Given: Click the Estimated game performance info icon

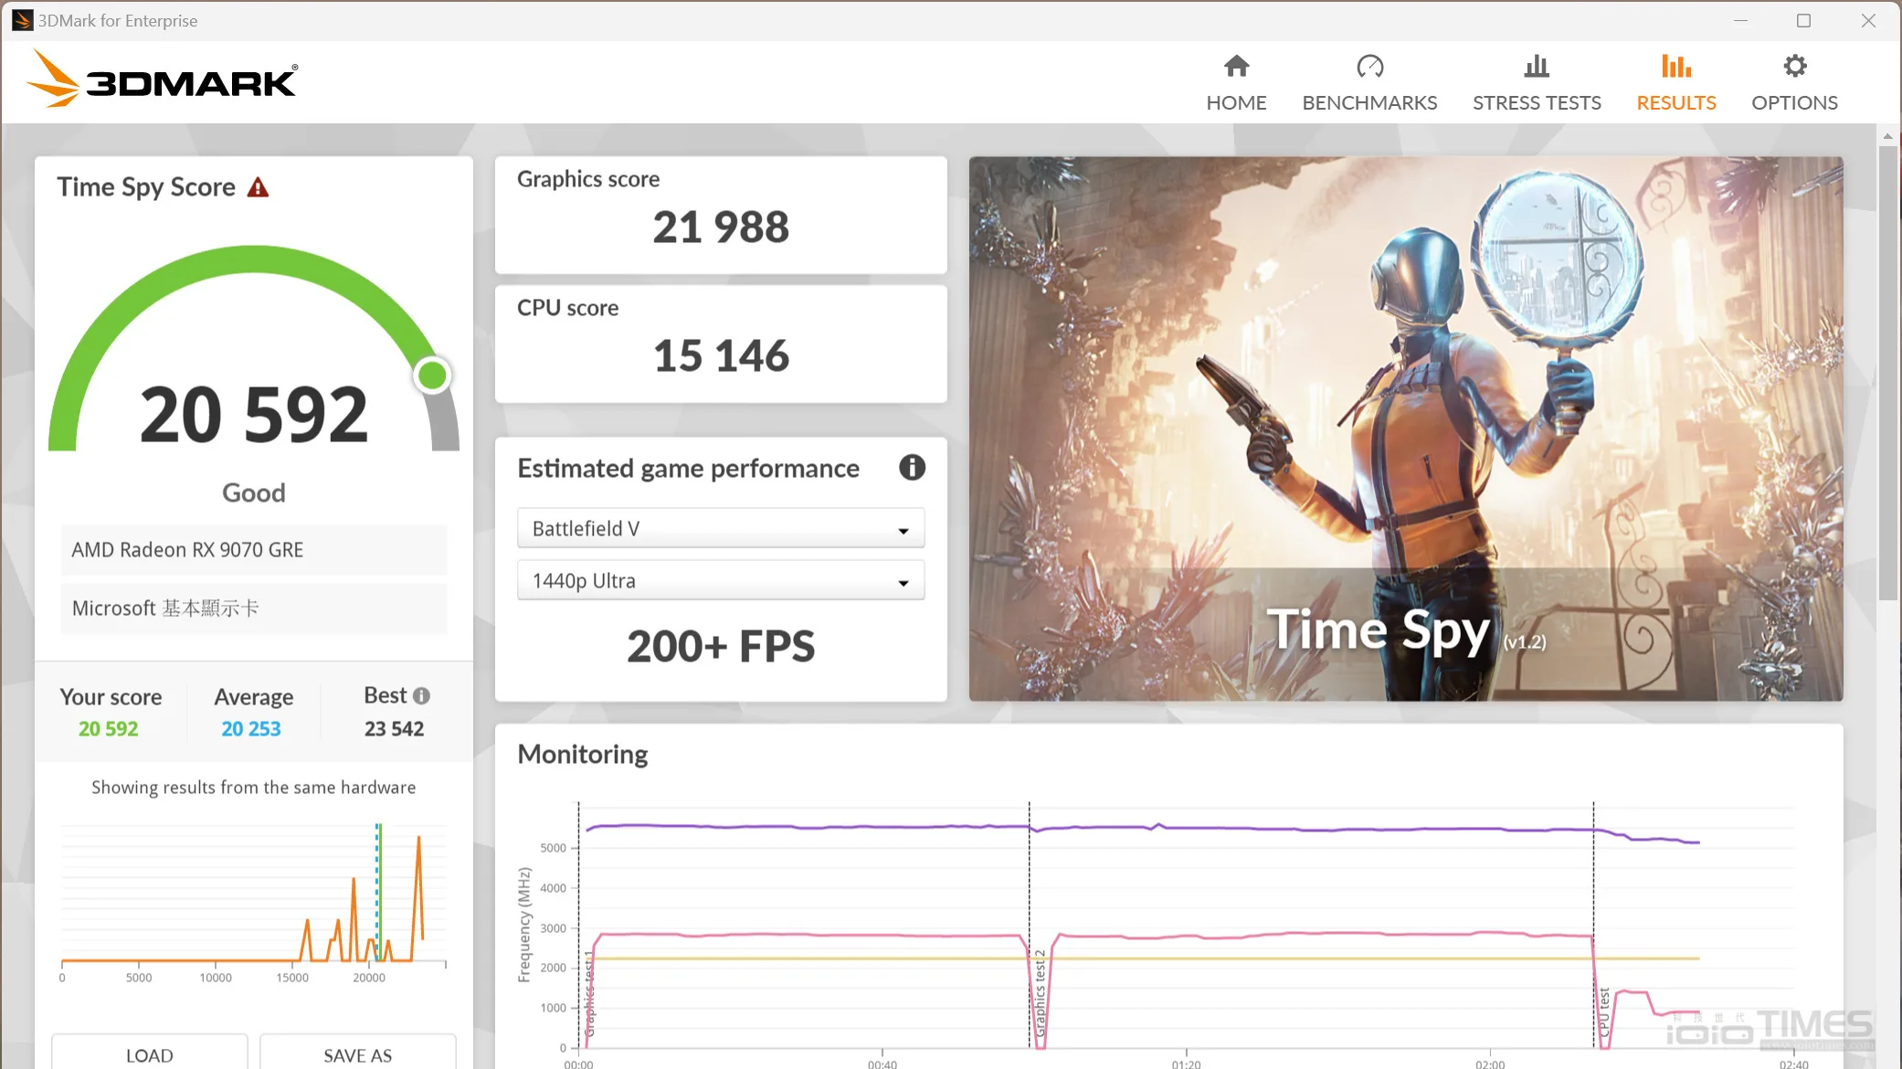Looking at the screenshot, I should (912, 468).
